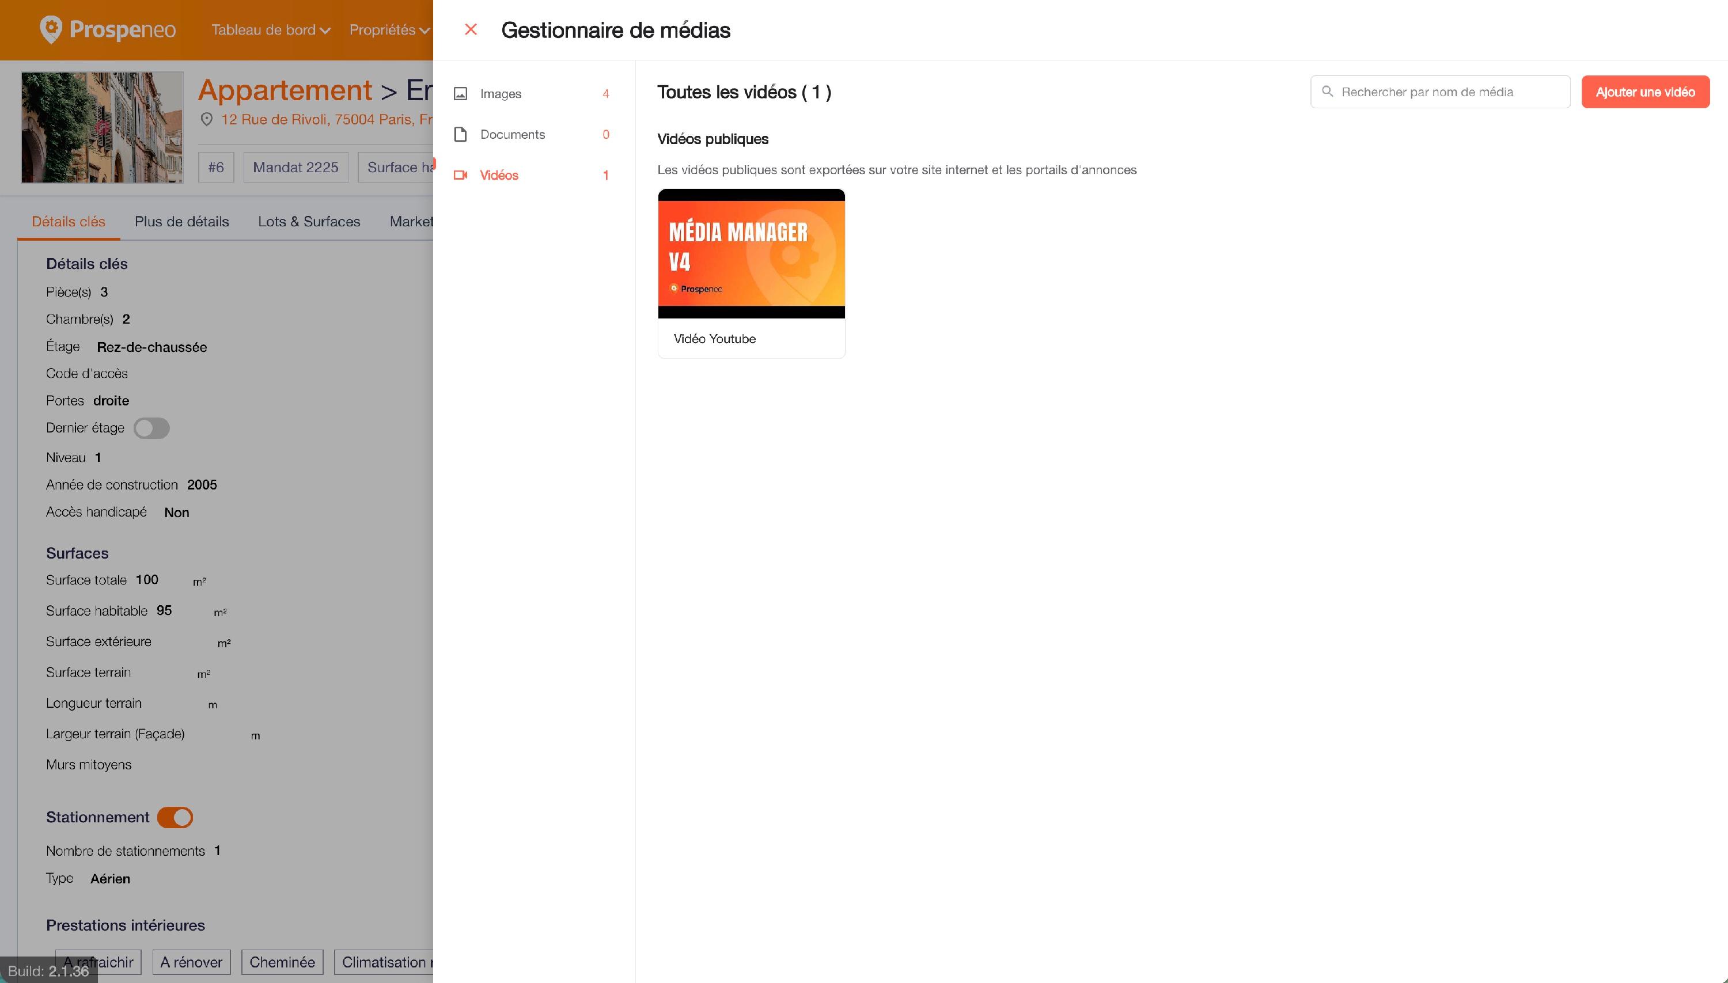The height and width of the screenshot is (983, 1728).
Task: Click the Code d'accès label
Action: point(86,373)
